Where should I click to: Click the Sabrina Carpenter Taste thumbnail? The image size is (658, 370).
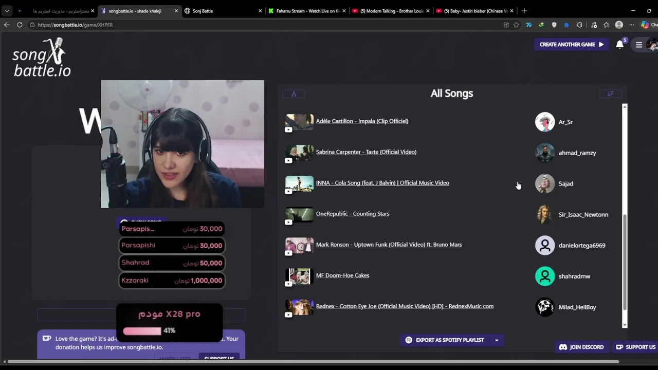click(x=299, y=153)
